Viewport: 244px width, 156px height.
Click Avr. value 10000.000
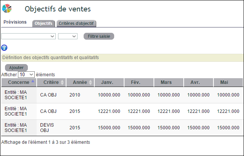pyautogui.click(x=199, y=95)
